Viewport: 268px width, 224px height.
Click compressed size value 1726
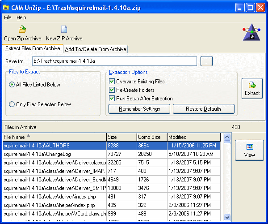[143, 180]
